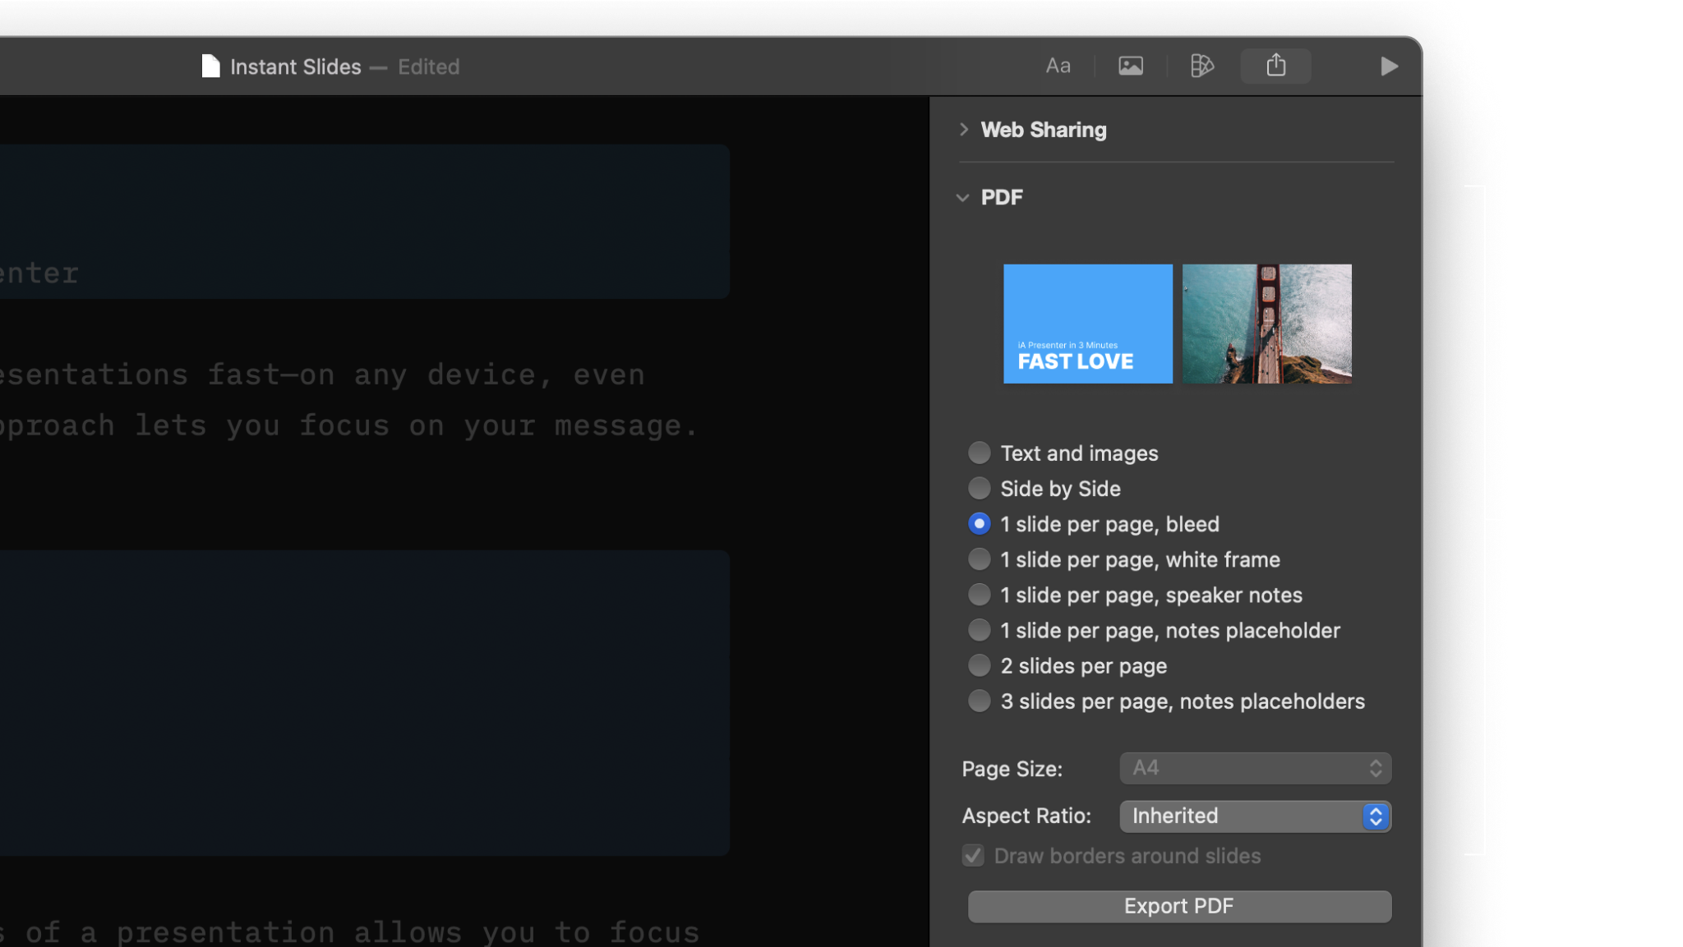
Task: Open the design theme inspector icon
Action: 1202,66
